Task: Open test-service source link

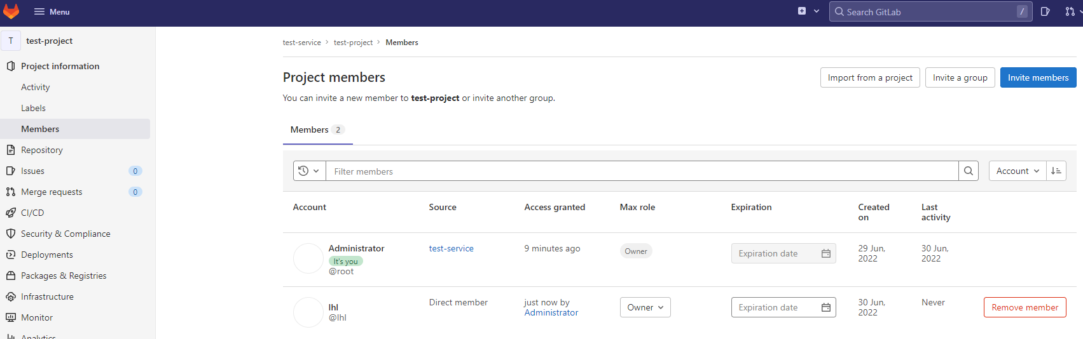Action: [x=451, y=248]
